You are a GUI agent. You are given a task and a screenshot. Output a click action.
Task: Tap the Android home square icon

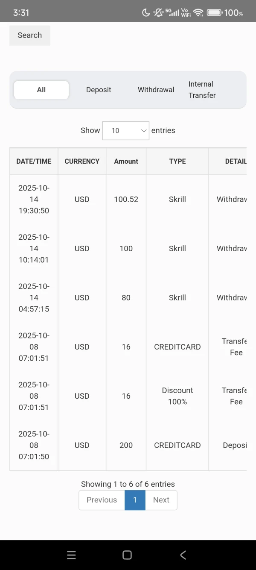coord(127,555)
